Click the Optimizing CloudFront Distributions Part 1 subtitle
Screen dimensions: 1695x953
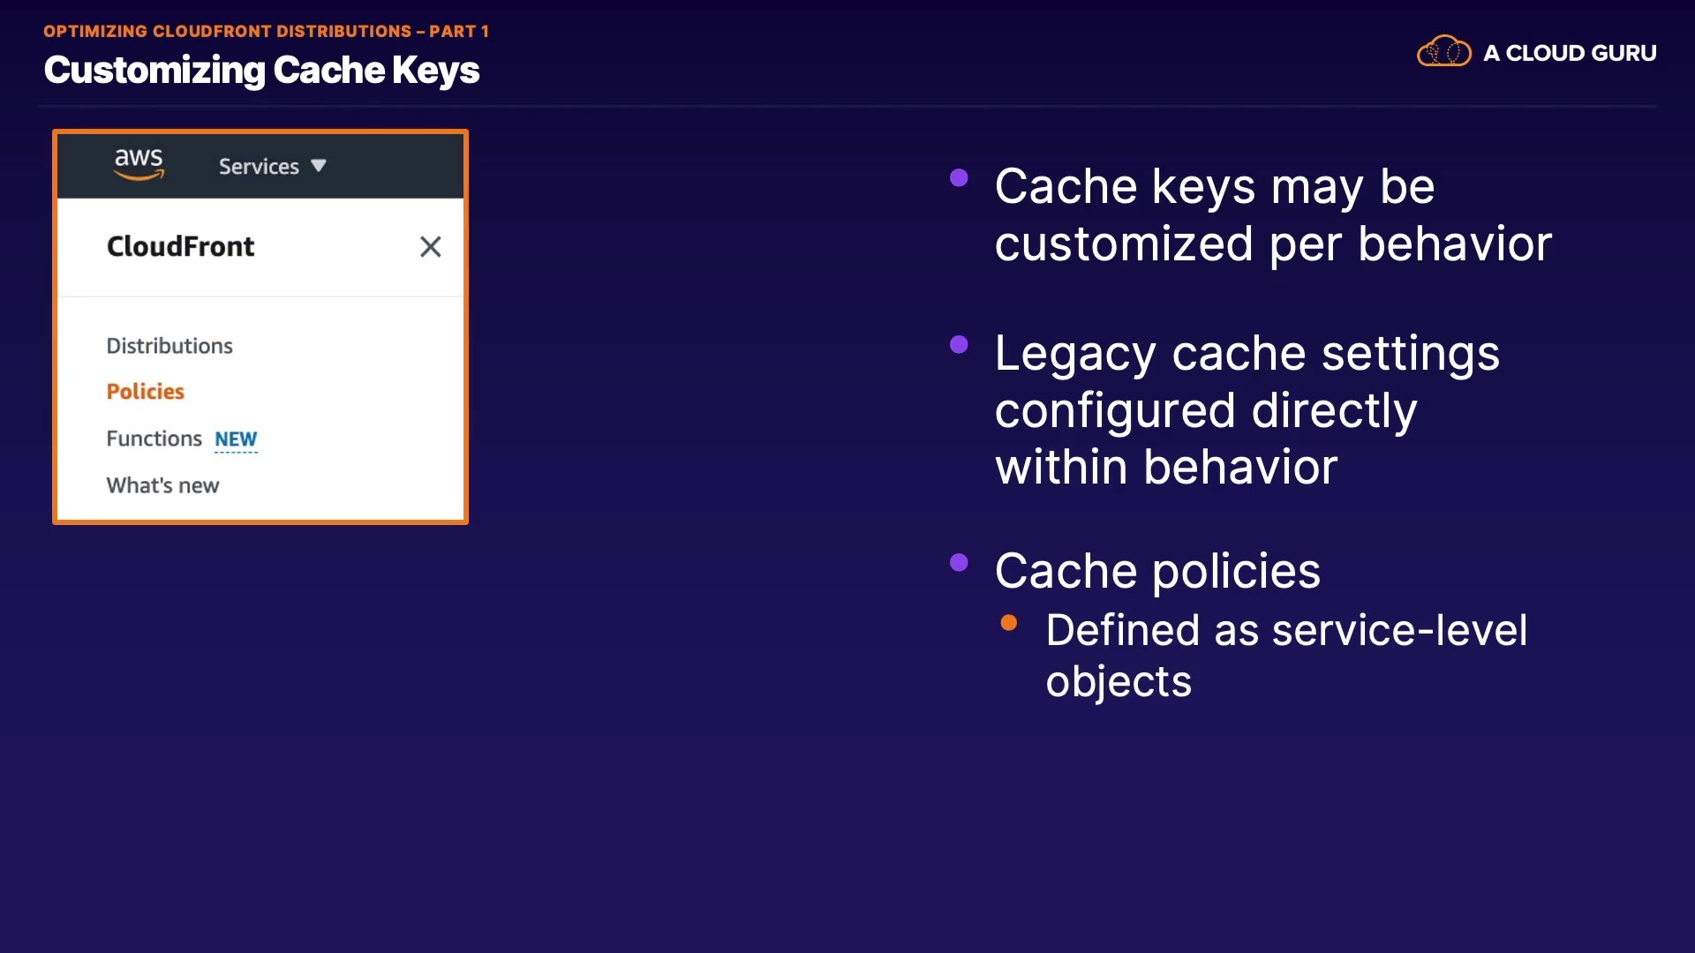pyautogui.click(x=266, y=31)
